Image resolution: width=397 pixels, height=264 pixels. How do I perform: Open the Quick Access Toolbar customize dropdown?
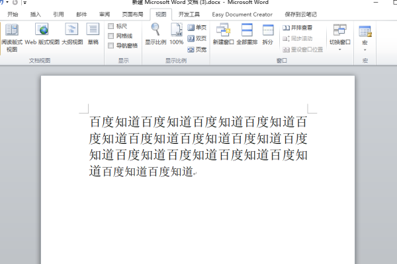tap(25, 3)
